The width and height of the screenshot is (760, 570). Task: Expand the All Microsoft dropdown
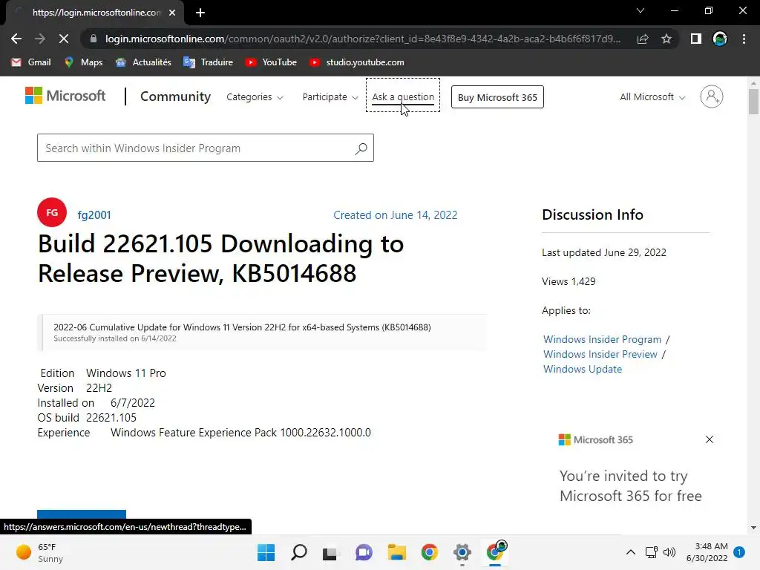pyautogui.click(x=652, y=97)
